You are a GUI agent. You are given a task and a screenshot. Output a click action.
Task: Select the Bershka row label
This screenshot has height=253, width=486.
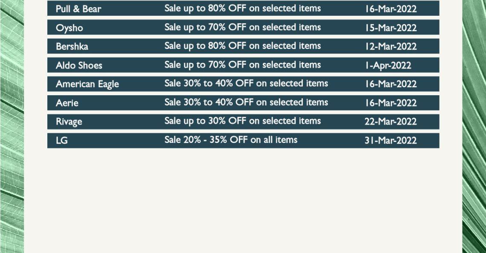tap(72, 46)
